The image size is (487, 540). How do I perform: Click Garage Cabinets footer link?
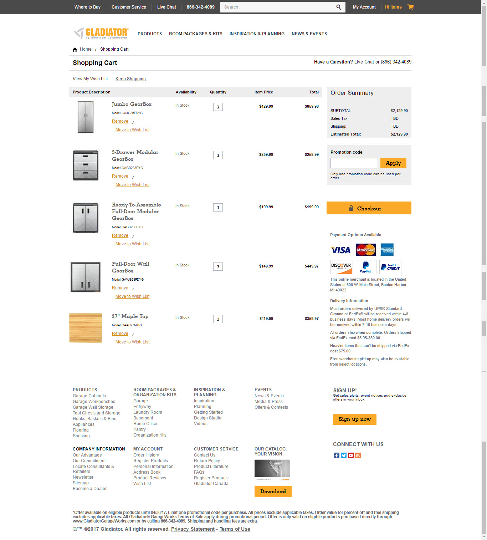[89, 396]
